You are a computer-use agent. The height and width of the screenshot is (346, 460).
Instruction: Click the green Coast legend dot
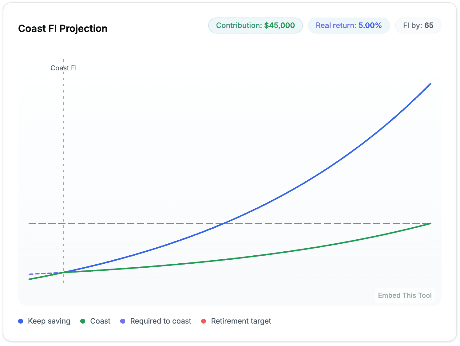(83, 321)
